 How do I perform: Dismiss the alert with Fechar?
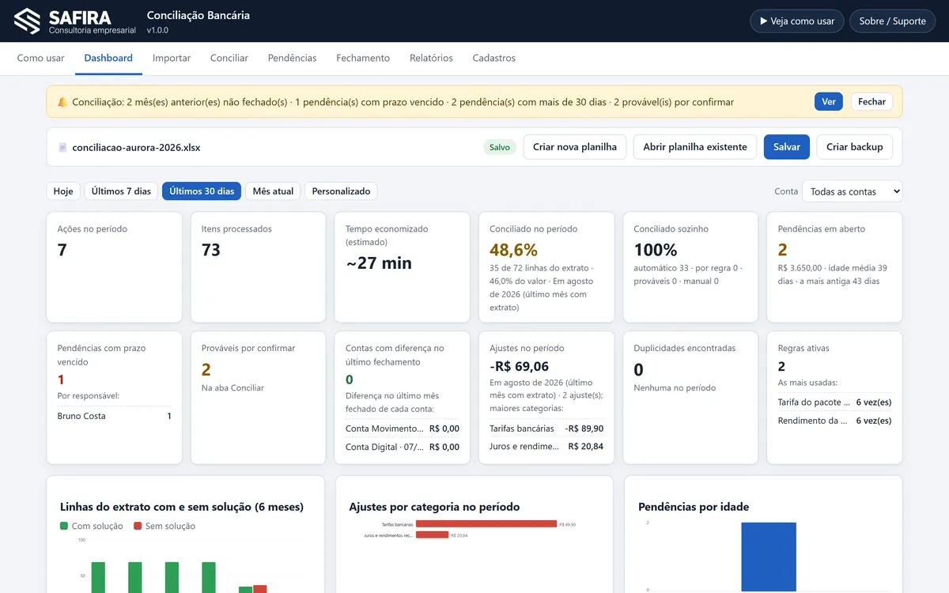click(872, 102)
